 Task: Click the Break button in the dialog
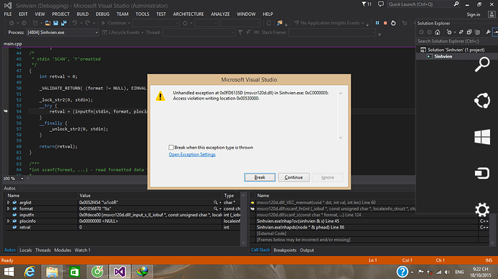[x=260, y=177]
